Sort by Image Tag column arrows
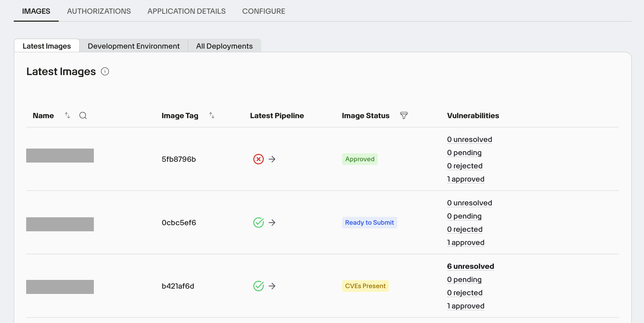The width and height of the screenshot is (644, 323). pyautogui.click(x=212, y=116)
